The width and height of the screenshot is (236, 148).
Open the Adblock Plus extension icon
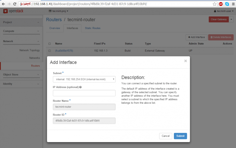pos(221,4)
